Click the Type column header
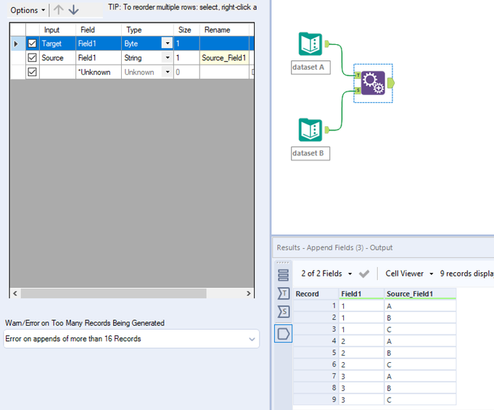The width and height of the screenshot is (494, 410). point(147,30)
